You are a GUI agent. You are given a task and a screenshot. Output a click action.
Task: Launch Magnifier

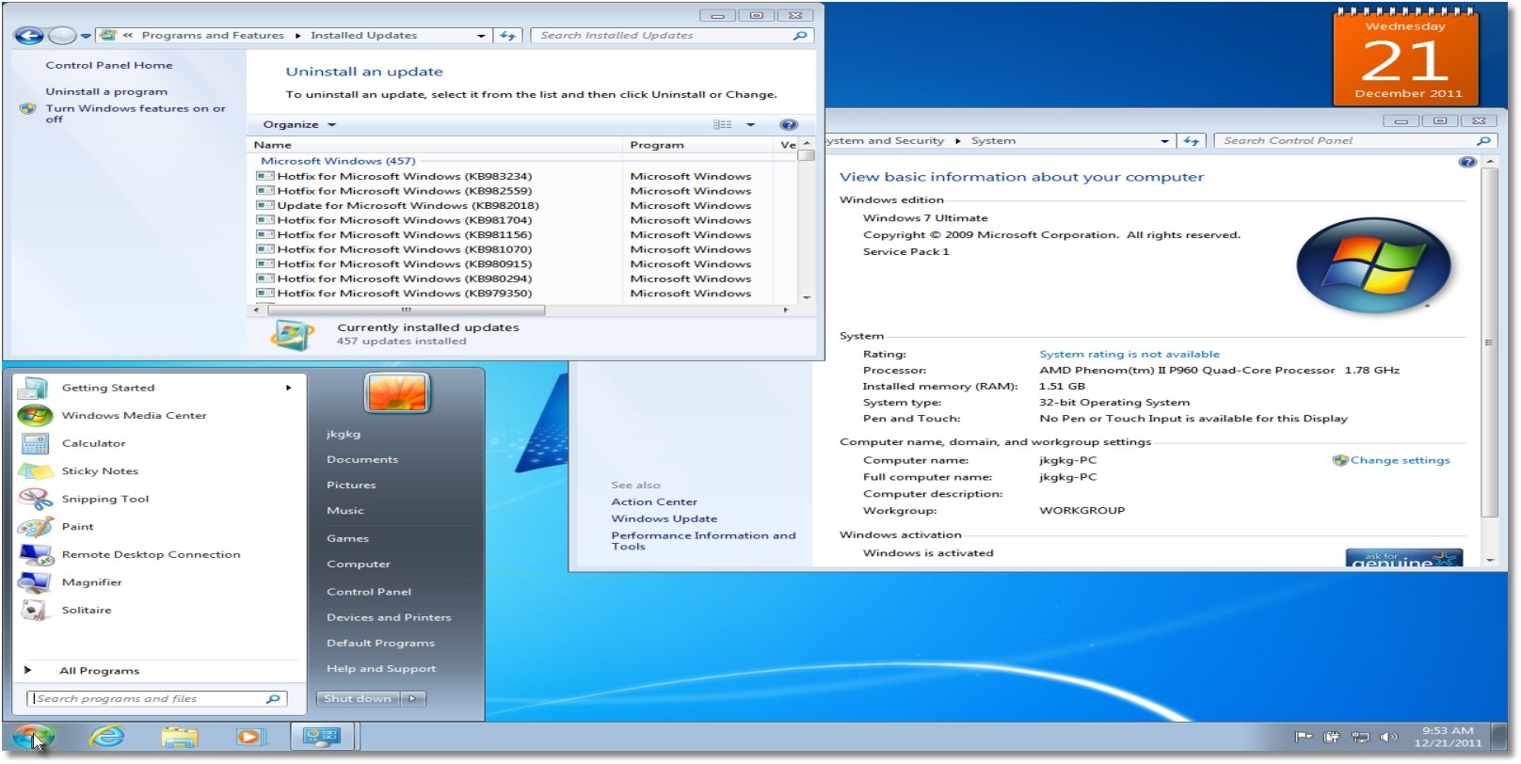pyautogui.click(x=92, y=582)
